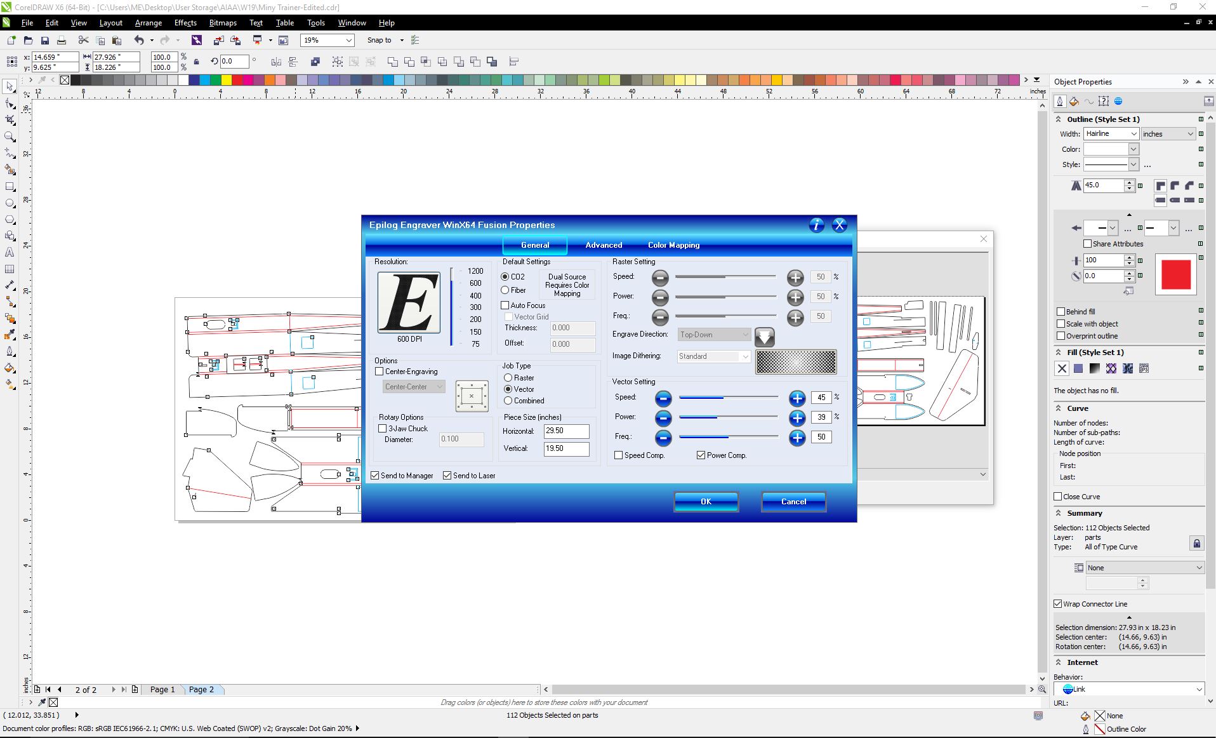Select the Crop tool
Screen dimensions: 1216x738
point(10,120)
